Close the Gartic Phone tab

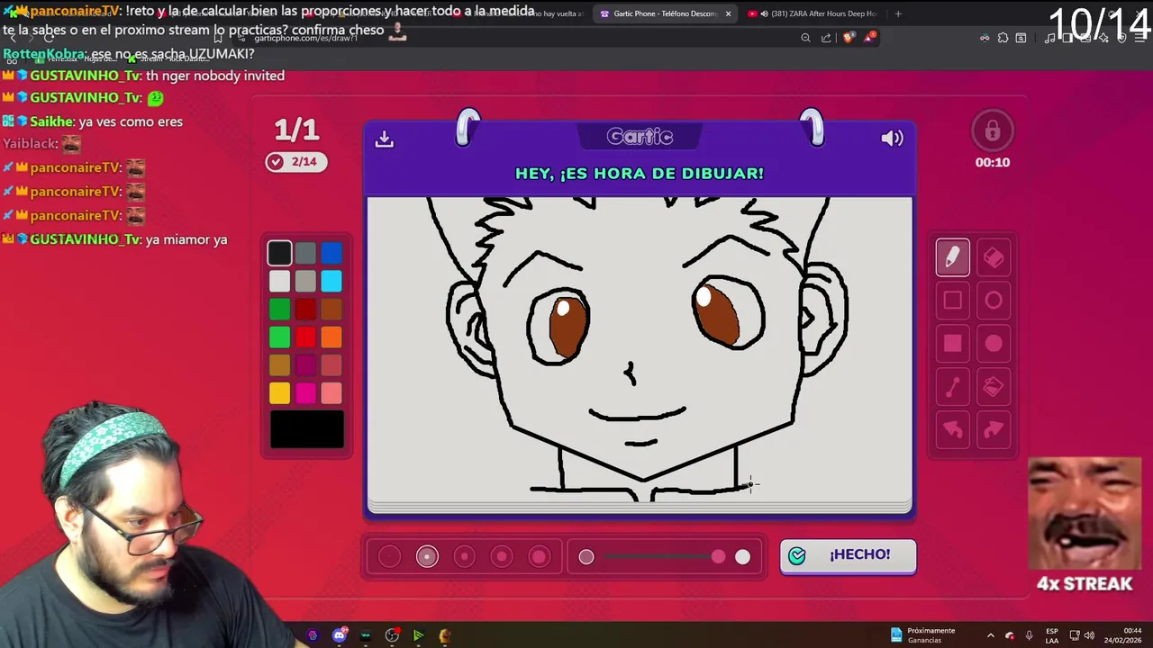coord(728,13)
